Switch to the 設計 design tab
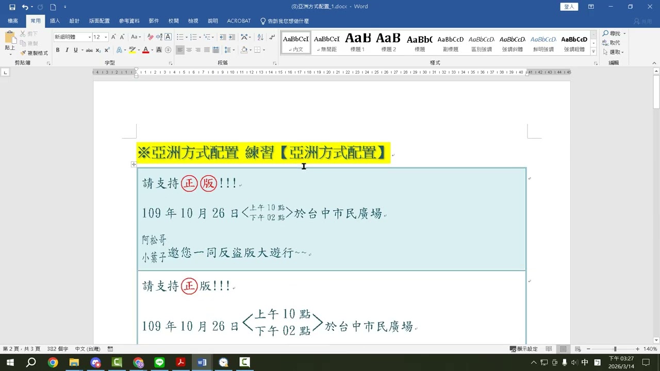The height and width of the screenshot is (371, 660). [x=74, y=21]
